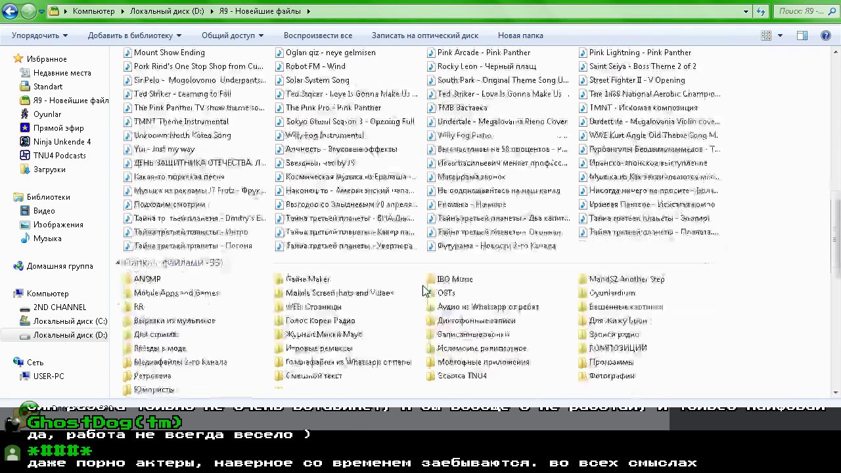Click the Я9 - Новейшие файлы breadcrumb
The height and width of the screenshot is (473, 841).
coord(260,11)
